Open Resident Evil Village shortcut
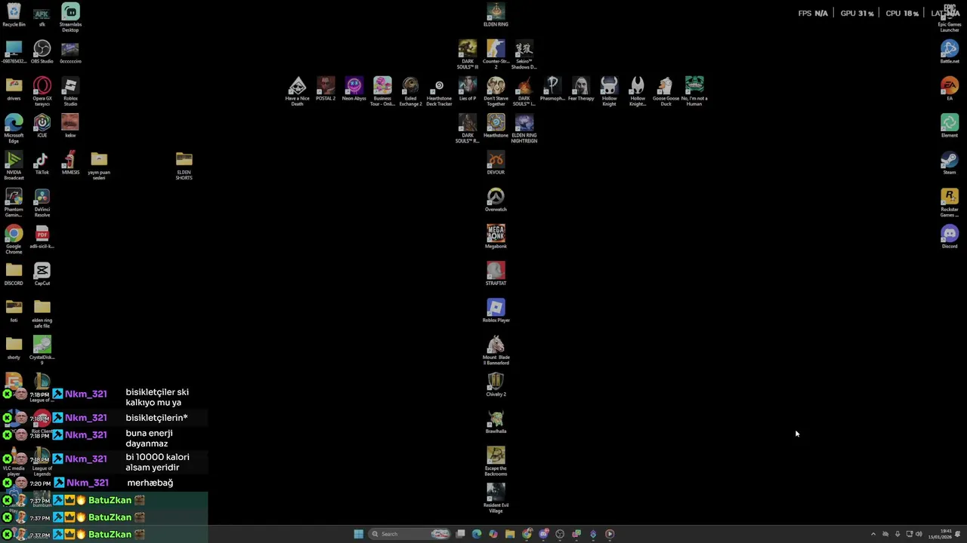967x543 pixels. (x=496, y=499)
